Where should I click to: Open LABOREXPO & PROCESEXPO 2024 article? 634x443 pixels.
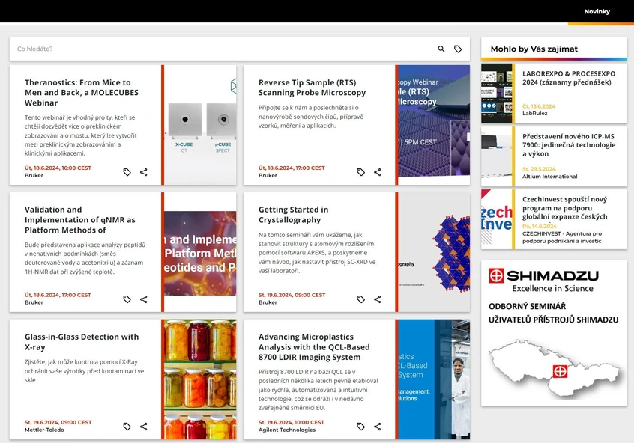pyautogui.click(x=569, y=78)
